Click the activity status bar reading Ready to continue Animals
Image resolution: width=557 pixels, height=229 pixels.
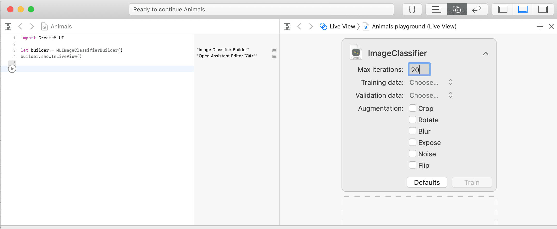click(261, 10)
